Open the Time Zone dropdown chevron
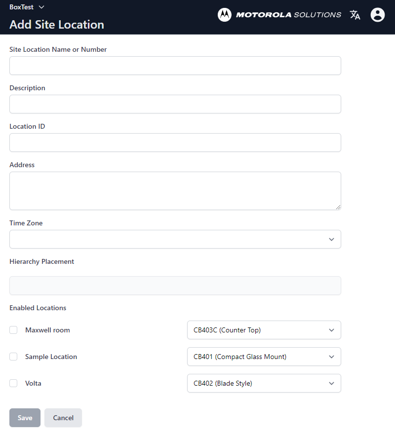Image resolution: width=395 pixels, height=433 pixels. click(x=331, y=239)
